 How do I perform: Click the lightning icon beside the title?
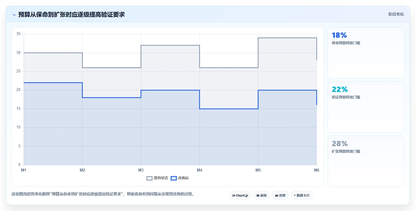[14, 14]
